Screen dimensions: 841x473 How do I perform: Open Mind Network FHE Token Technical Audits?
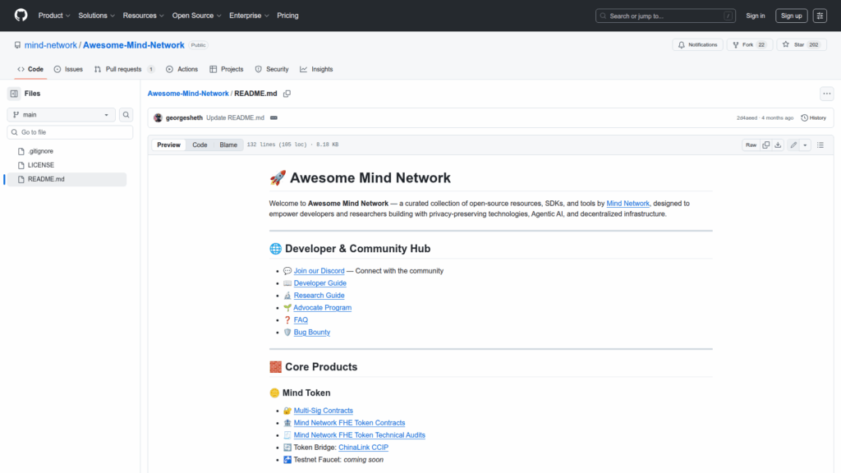coord(360,435)
